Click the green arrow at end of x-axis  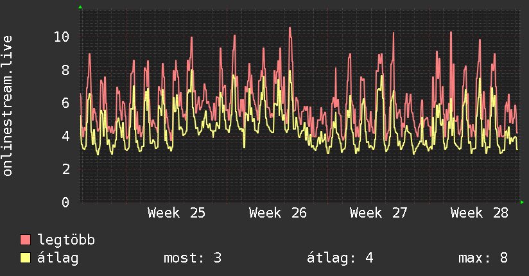[x=522, y=202]
